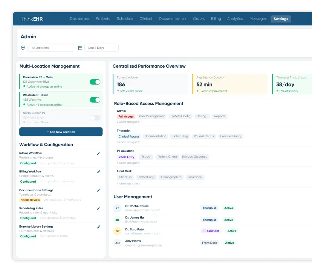Click the AM avatar for Amy Morris
The height and width of the screenshot is (272, 312).
point(118,243)
